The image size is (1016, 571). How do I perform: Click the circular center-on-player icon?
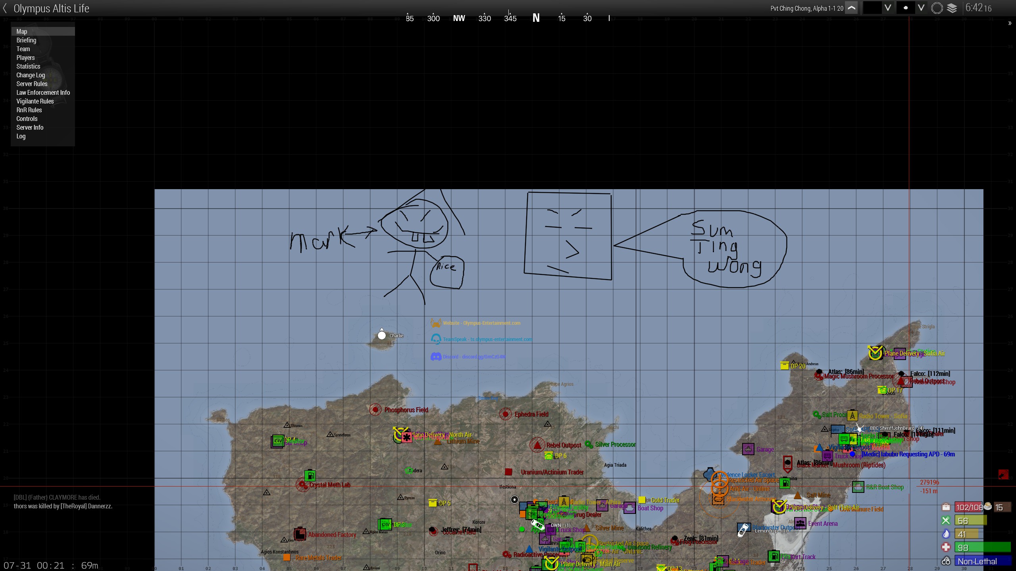pos(937,8)
